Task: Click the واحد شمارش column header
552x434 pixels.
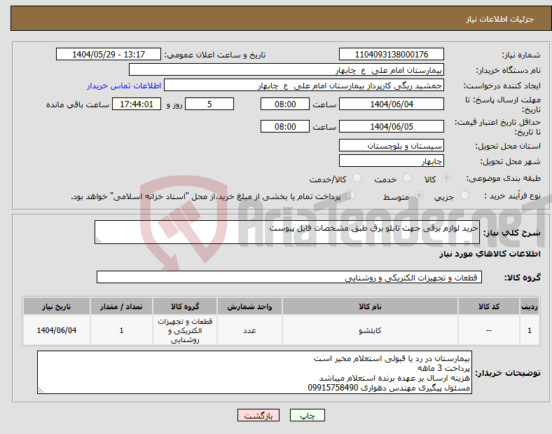Action: tap(249, 306)
